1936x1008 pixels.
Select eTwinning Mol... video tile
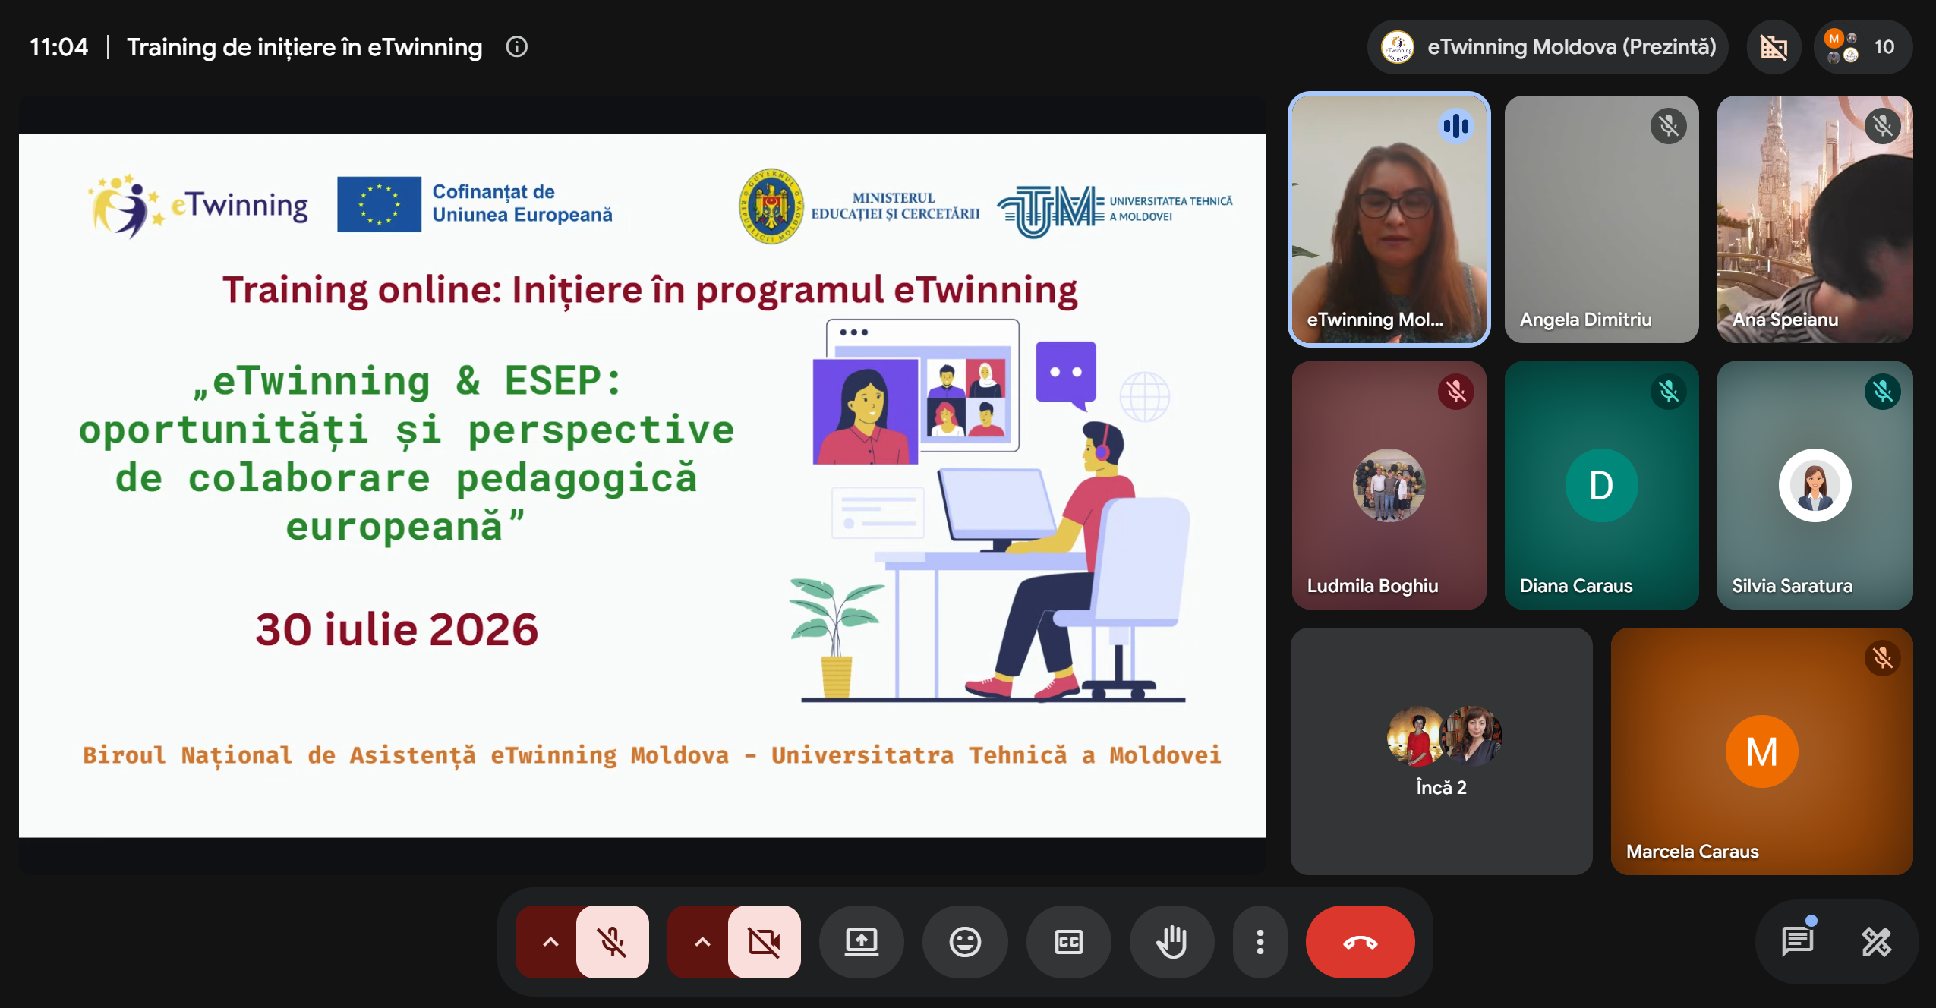click(x=1389, y=219)
